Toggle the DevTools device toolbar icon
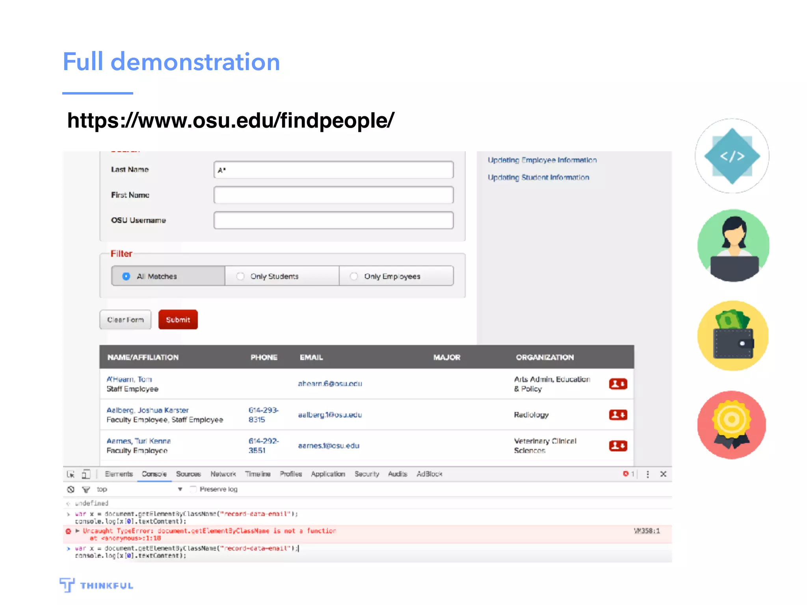 click(x=86, y=474)
